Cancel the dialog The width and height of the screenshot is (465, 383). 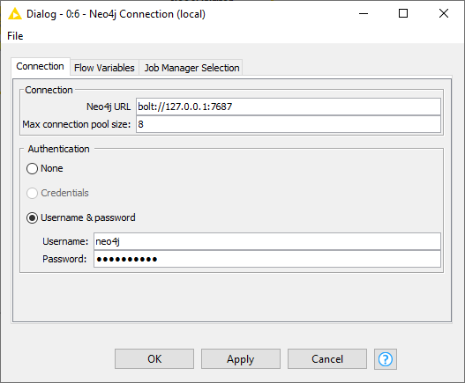coord(327,359)
